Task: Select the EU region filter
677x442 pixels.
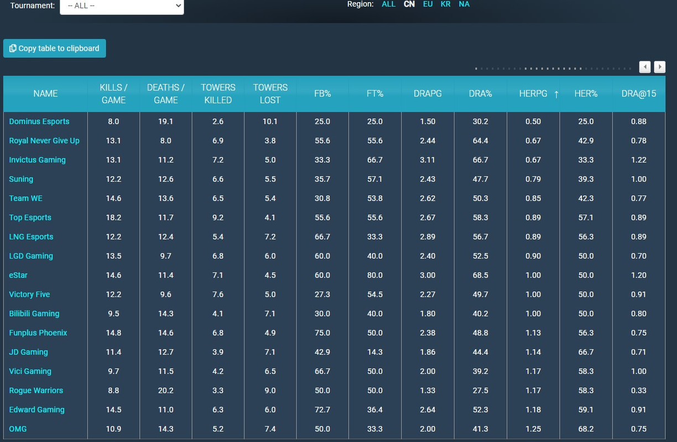Action: [x=428, y=4]
